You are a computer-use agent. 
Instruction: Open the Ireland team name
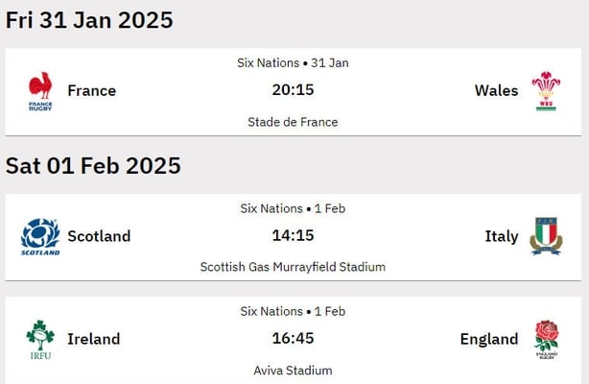[94, 339]
